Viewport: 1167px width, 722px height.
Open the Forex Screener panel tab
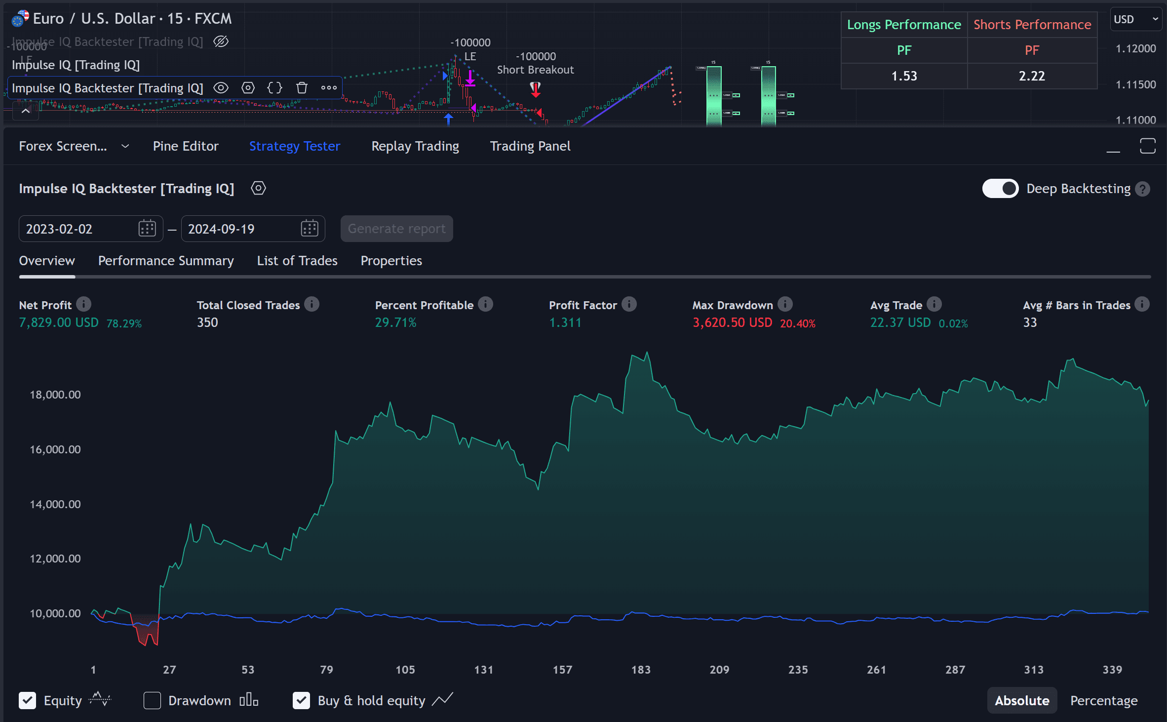pos(63,146)
